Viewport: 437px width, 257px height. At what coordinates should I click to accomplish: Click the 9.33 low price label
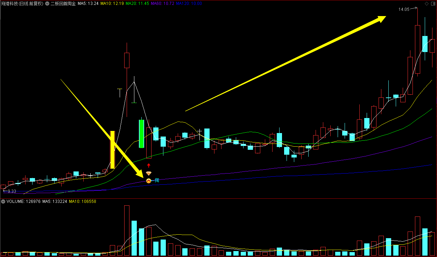click(12, 191)
